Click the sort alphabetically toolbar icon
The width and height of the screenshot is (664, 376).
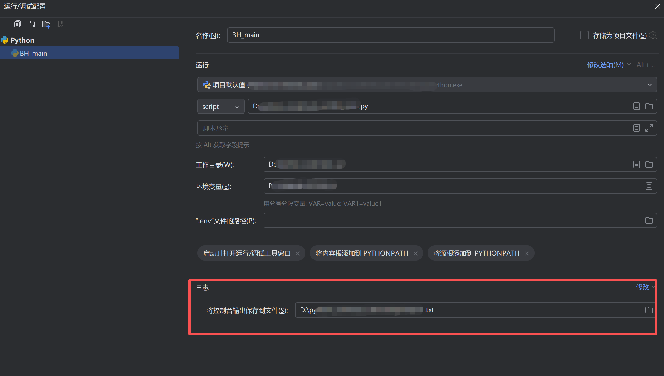click(60, 24)
